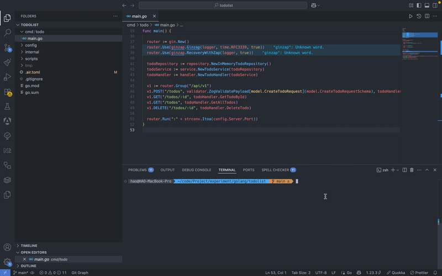
Task: Open Source Control view with badge
Action: click(7, 47)
